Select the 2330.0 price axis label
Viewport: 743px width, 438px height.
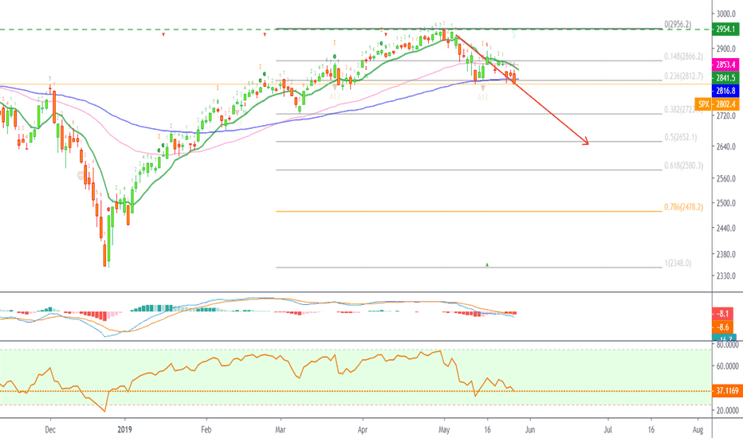click(x=726, y=276)
